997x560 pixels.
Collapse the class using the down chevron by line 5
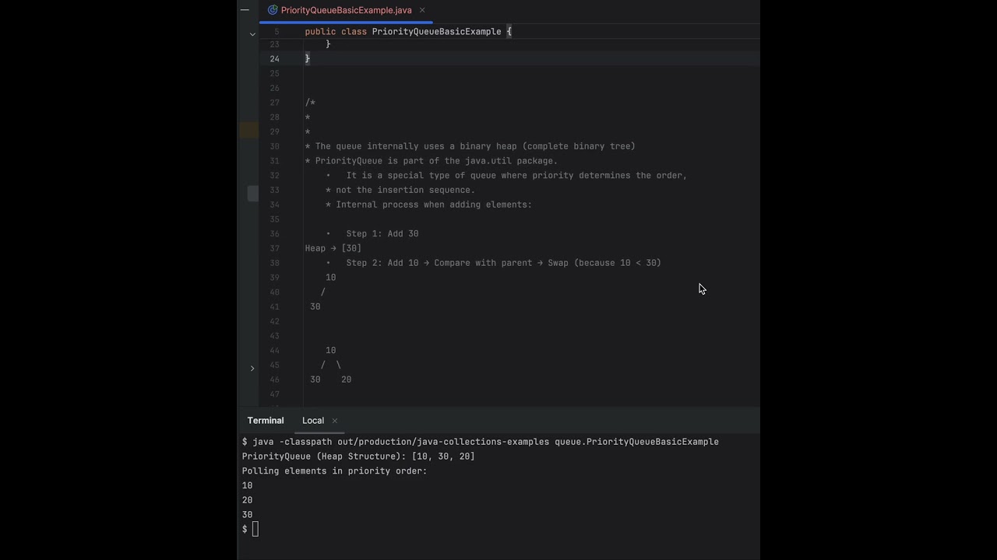coord(252,34)
